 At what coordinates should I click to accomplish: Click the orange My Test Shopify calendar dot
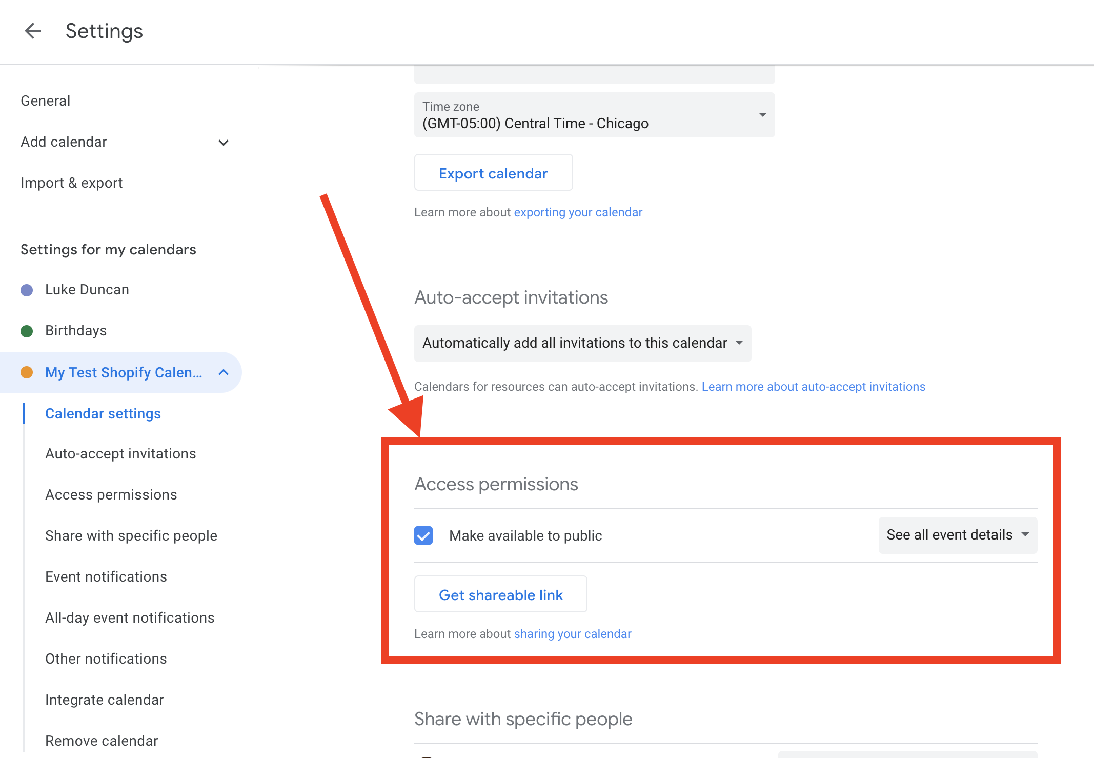click(x=27, y=373)
